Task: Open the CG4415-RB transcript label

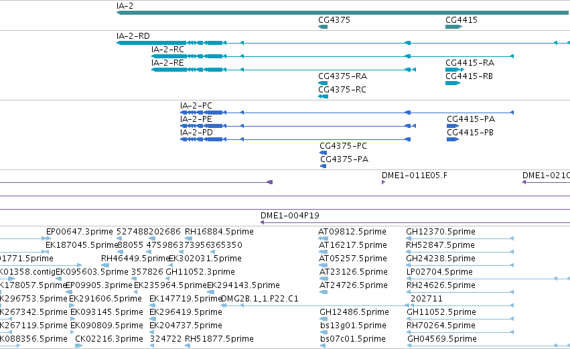Action: (x=469, y=76)
